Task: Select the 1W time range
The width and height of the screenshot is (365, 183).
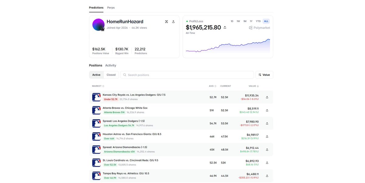Action: click(x=238, y=21)
